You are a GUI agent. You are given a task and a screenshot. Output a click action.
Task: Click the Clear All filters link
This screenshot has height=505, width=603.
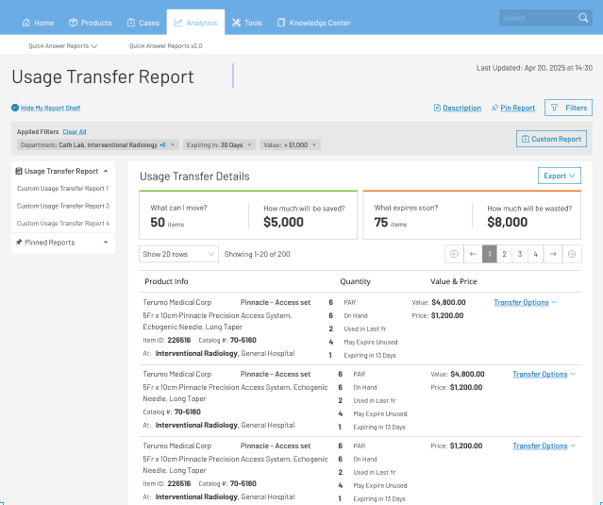pyautogui.click(x=75, y=132)
